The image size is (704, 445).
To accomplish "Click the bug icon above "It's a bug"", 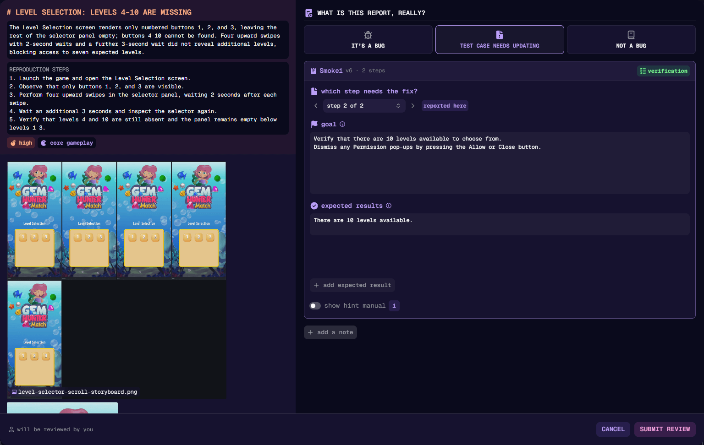I will pyautogui.click(x=368, y=35).
